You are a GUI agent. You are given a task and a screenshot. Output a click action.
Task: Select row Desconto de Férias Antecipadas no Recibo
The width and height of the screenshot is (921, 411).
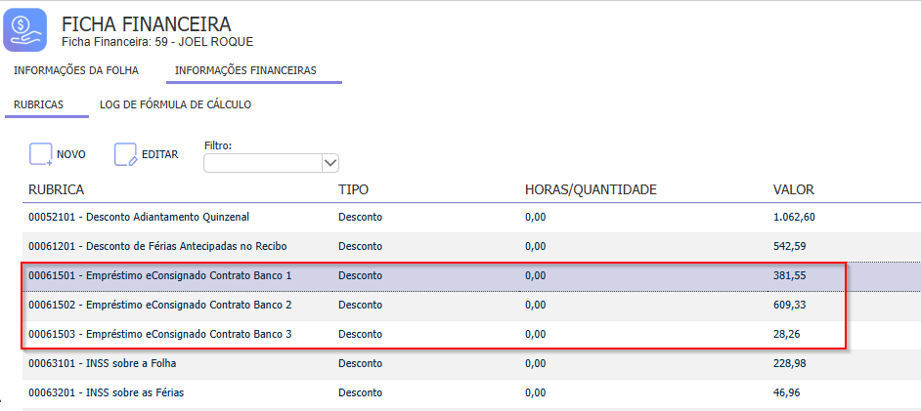pyautogui.click(x=471, y=247)
